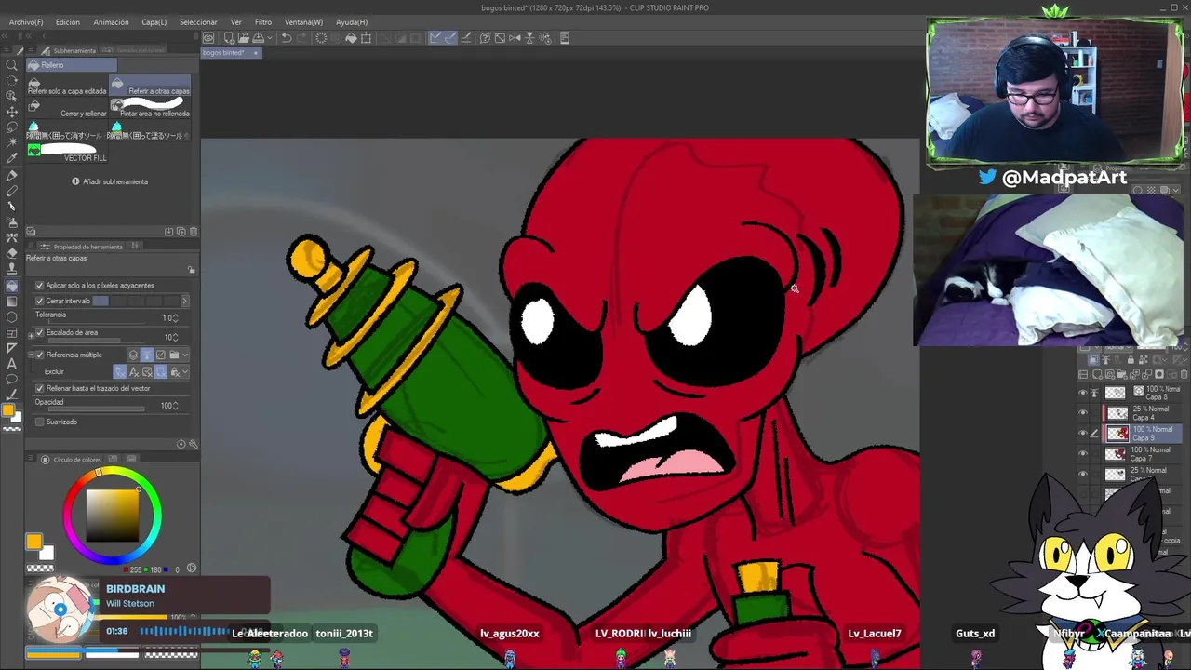
Task: Collapse Referencia múltiple minus button
Action: tap(30, 355)
